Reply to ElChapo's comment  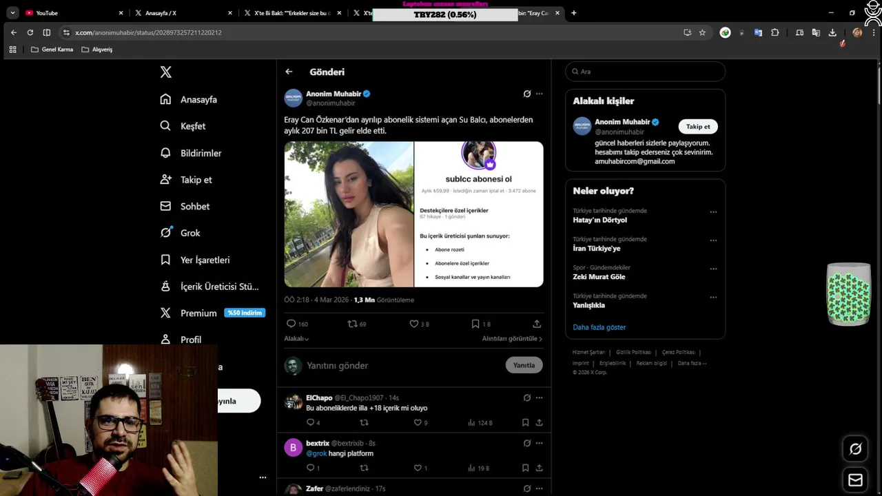313,422
